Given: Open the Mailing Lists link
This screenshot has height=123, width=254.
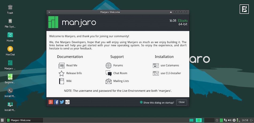Looking at the screenshot, I should click(x=121, y=81).
